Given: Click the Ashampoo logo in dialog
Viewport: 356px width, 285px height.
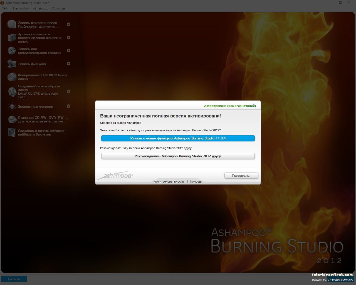Looking at the screenshot, I should [115, 175].
